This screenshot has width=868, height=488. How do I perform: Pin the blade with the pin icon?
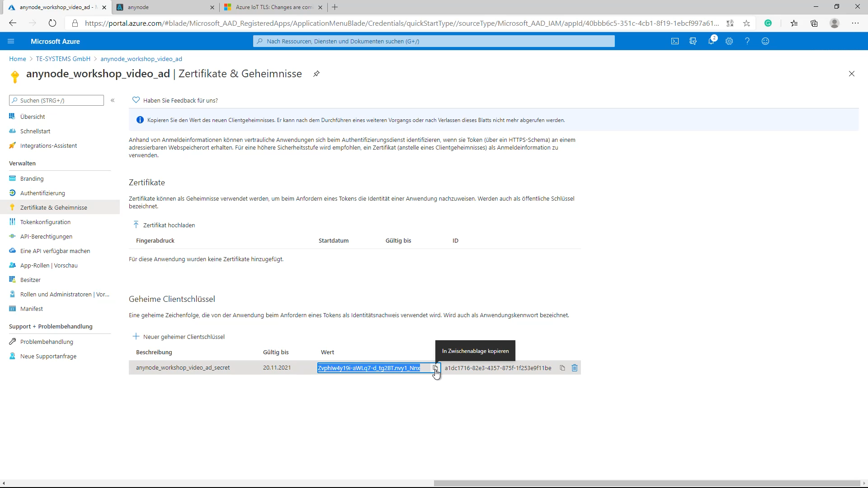[x=316, y=74]
